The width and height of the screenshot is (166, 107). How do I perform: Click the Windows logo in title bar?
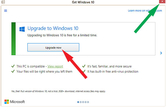[x=3, y=2]
